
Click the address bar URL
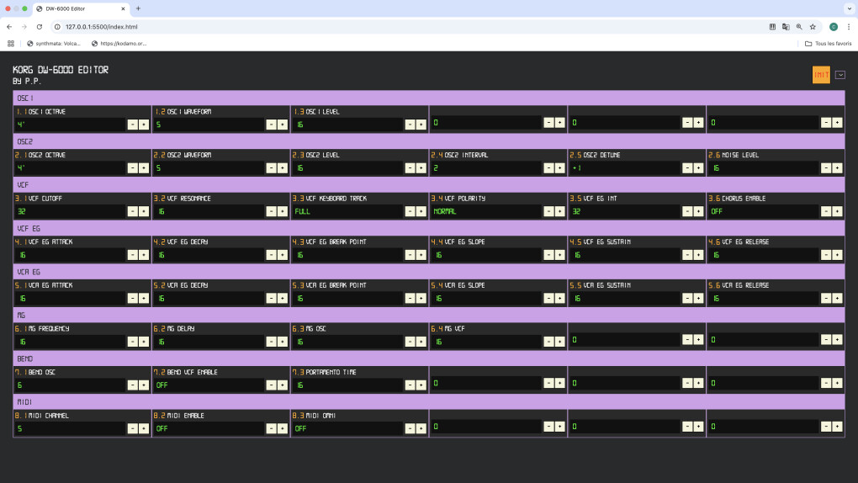(101, 27)
